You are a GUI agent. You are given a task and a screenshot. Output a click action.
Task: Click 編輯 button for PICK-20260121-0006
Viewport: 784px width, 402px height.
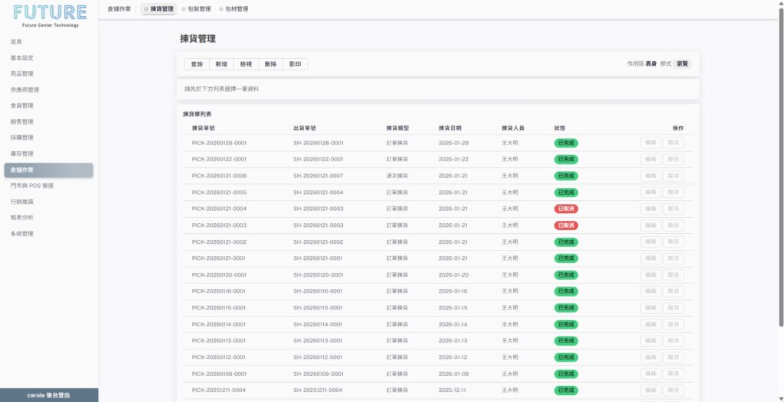coord(651,177)
